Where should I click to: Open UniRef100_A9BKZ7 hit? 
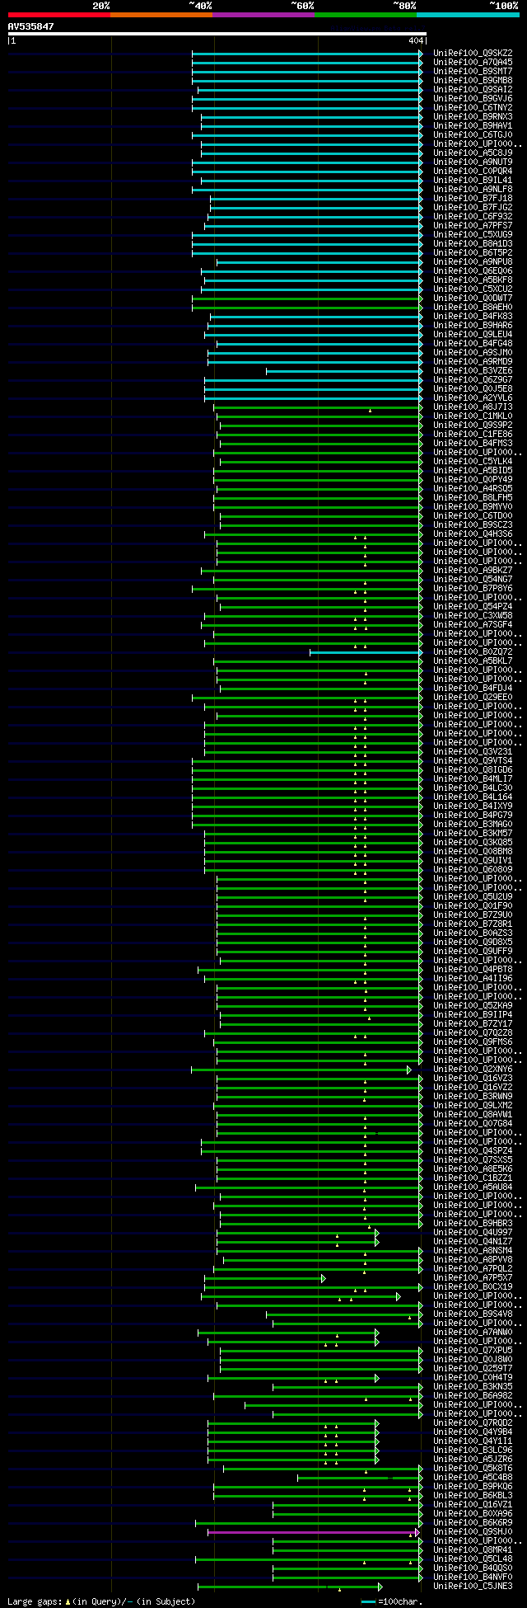coord(473,571)
